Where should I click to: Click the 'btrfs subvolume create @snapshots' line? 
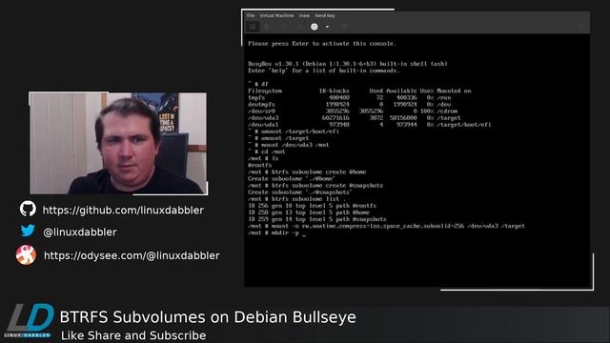(315, 186)
